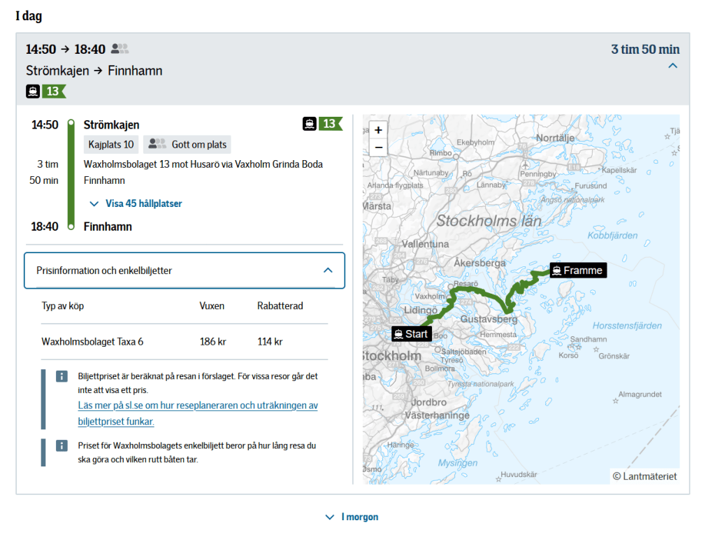Viewport: 715px width, 537px height.
Task: Click the Kajplats 10 tag
Action: point(111,145)
